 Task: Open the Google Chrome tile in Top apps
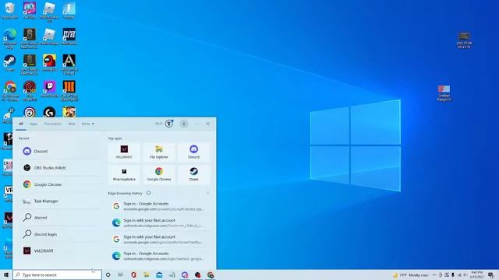click(159, 174)
